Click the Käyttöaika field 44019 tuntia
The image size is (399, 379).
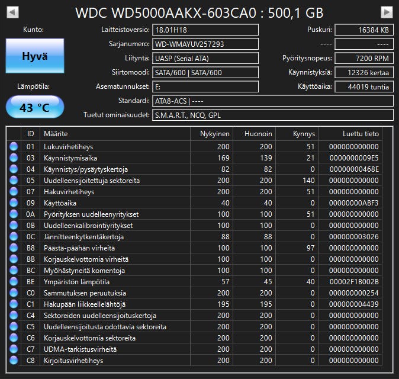[364, 87]
